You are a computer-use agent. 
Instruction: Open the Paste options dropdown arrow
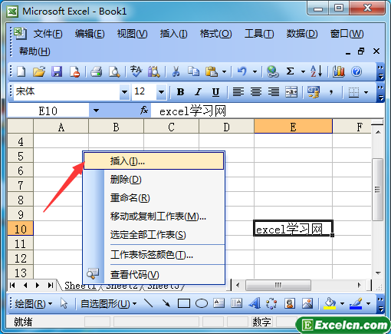(224, 71)
